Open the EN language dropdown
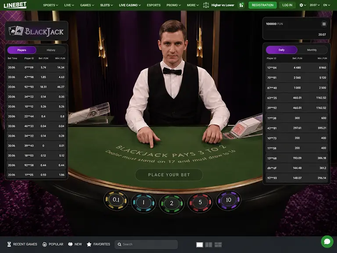337x253 pixels. tap(326, 5)
